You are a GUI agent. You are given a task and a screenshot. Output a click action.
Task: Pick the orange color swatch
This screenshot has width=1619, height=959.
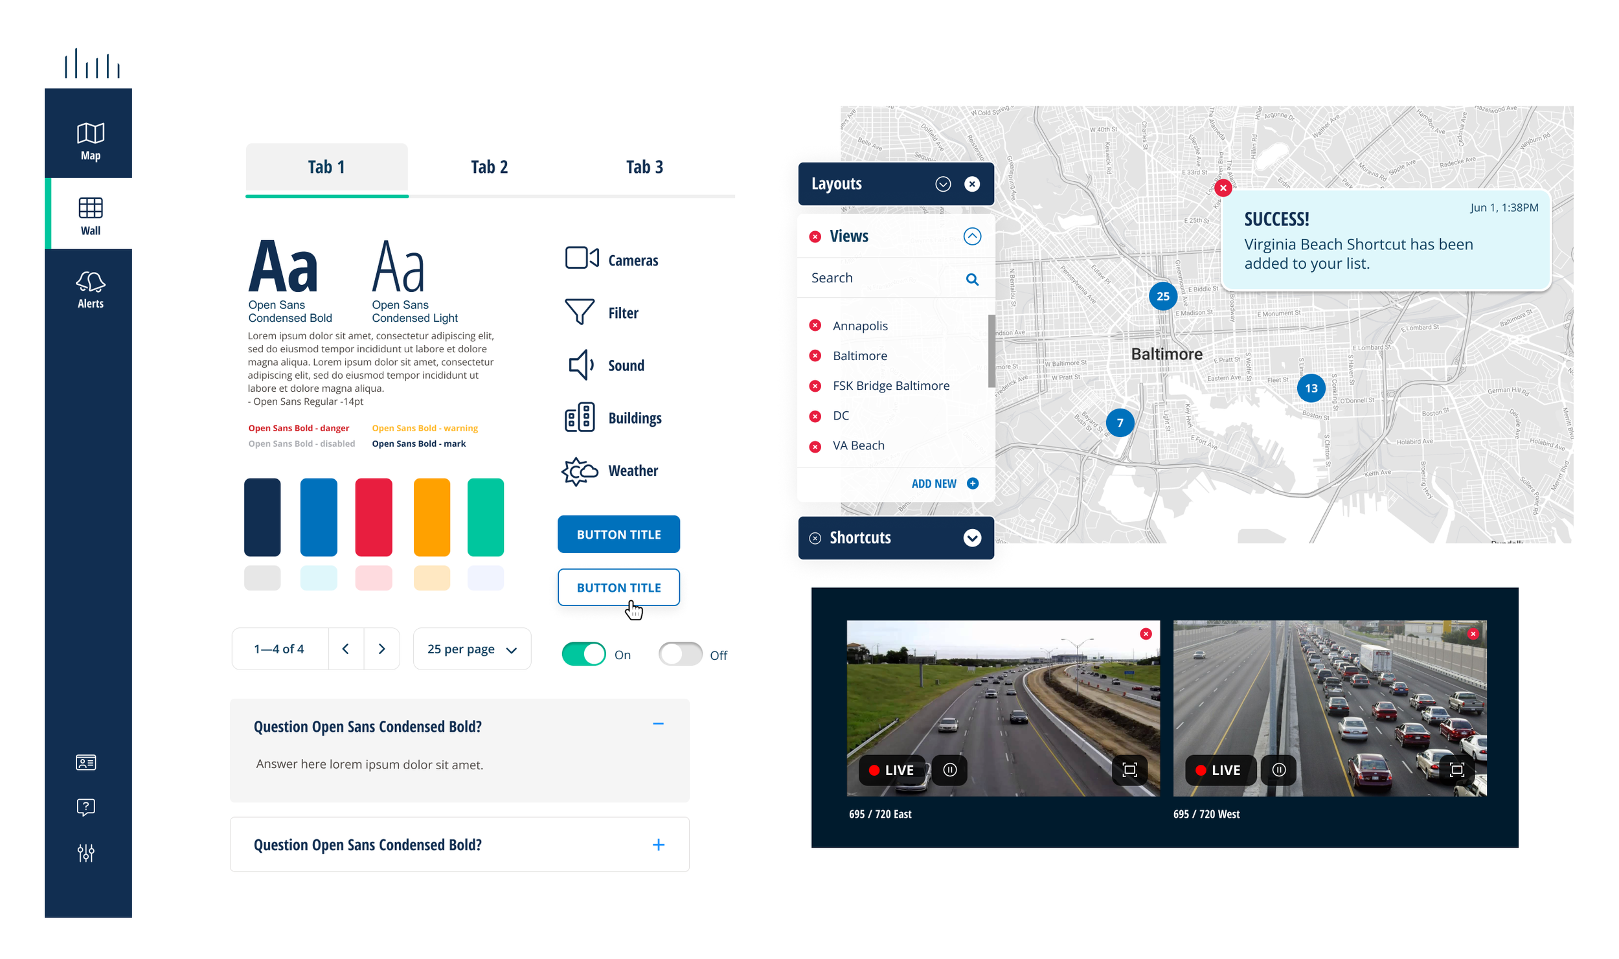431,517
